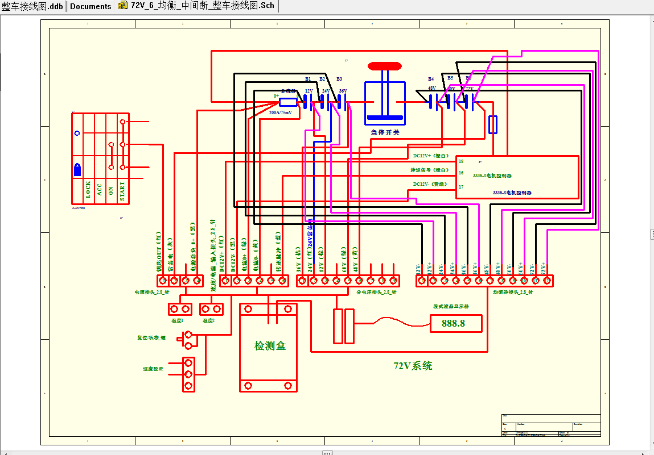Click the LOCK label on key switch
This screenshot has height=455, width=654.
coord(88,189)
